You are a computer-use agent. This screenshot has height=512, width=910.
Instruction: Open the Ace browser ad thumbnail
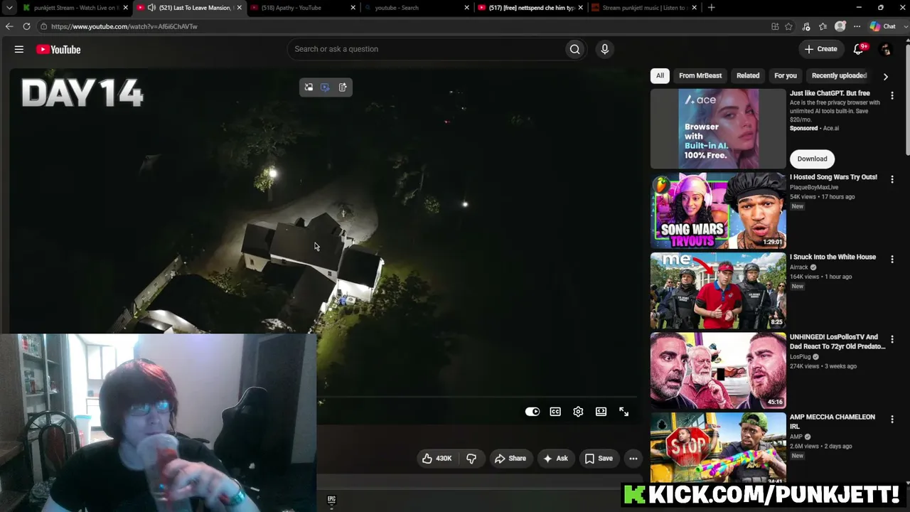coord(718,129)
